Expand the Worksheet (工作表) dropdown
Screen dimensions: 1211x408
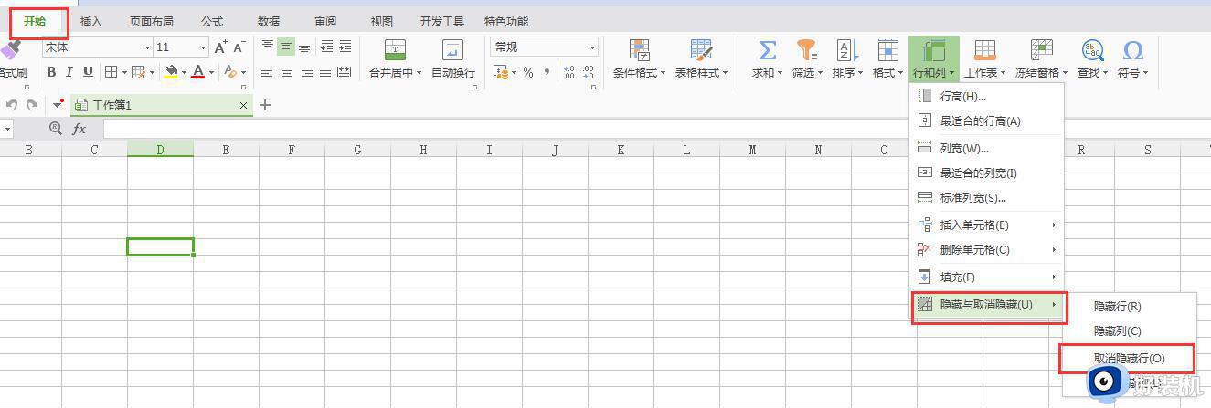coord(1003,73)
